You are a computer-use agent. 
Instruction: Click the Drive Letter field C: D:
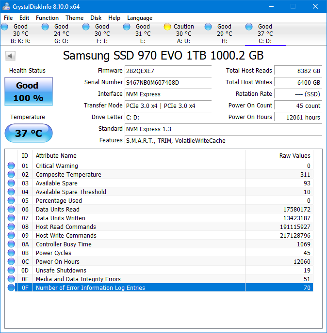click(168, 117)
